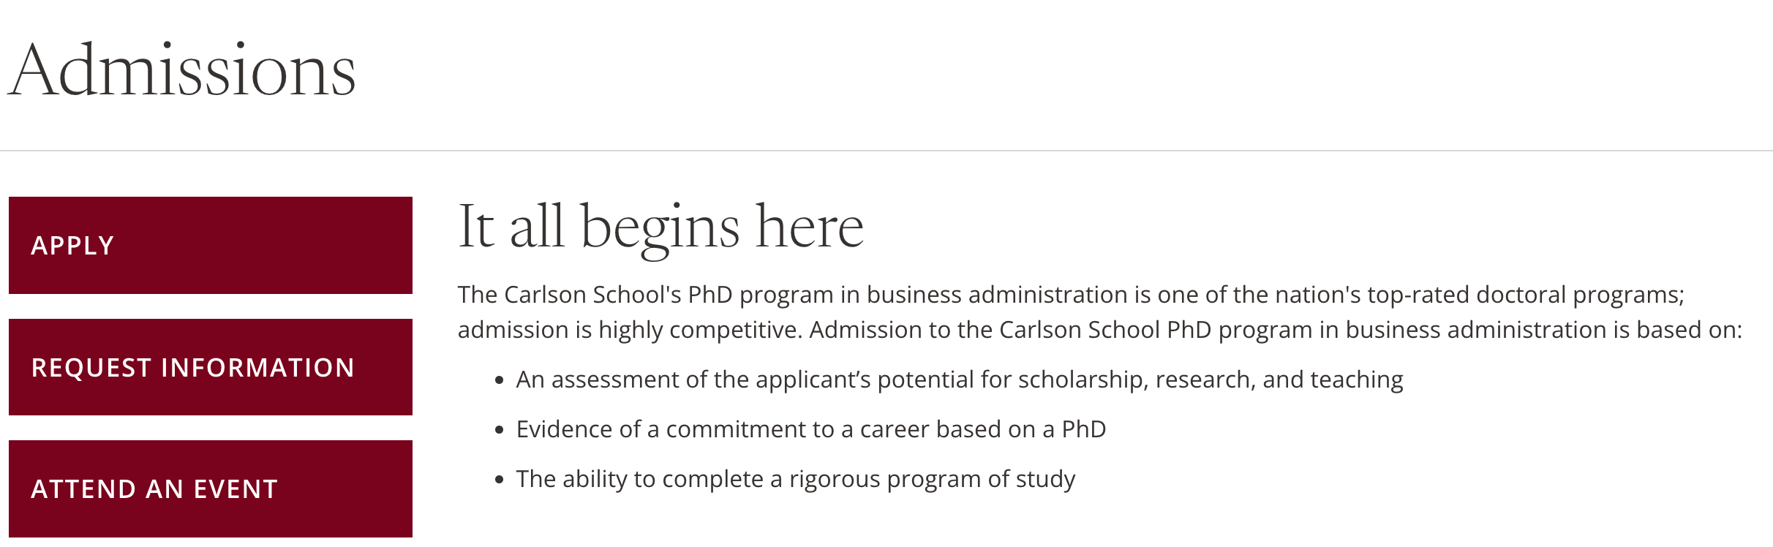Click the bullet dot before 'An assessment'

tap(500, 380)
